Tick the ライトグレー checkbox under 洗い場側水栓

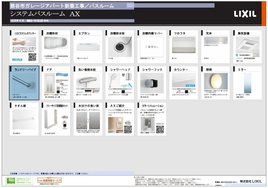click(93, 92)
